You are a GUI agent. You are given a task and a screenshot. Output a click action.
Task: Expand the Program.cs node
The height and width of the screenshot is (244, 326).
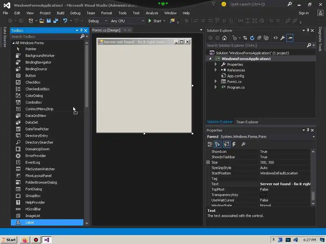coord(216,87)
